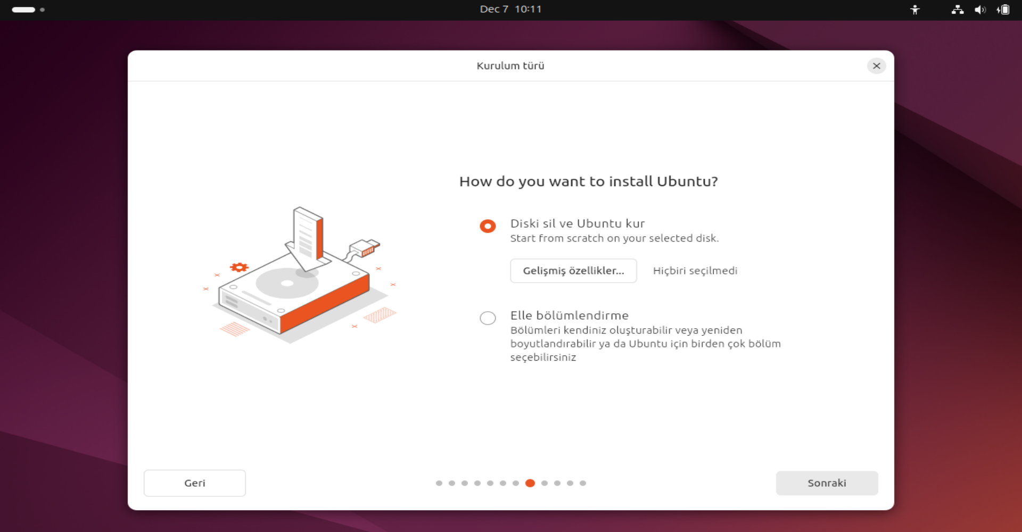This screenshot has width=1022, height=532.
Task: Click the hard disk installation illustration
Action: coord(299,277)
